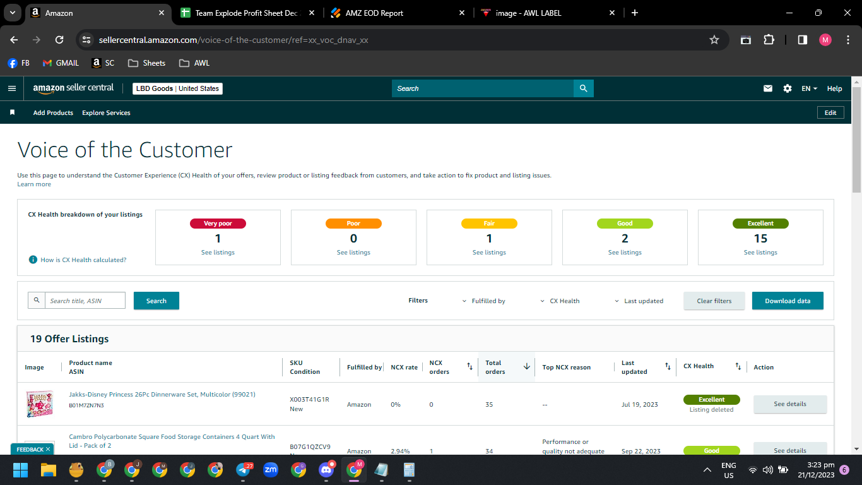Bookmark this page with the star icon

714,40
